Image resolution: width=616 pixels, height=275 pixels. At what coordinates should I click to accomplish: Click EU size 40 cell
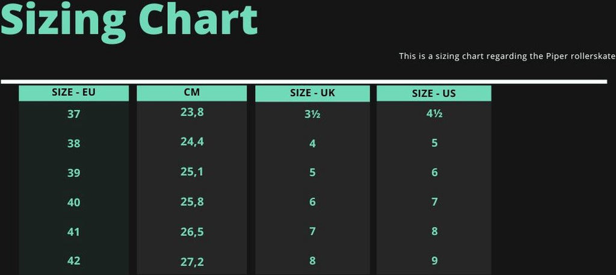pos(74,202)
